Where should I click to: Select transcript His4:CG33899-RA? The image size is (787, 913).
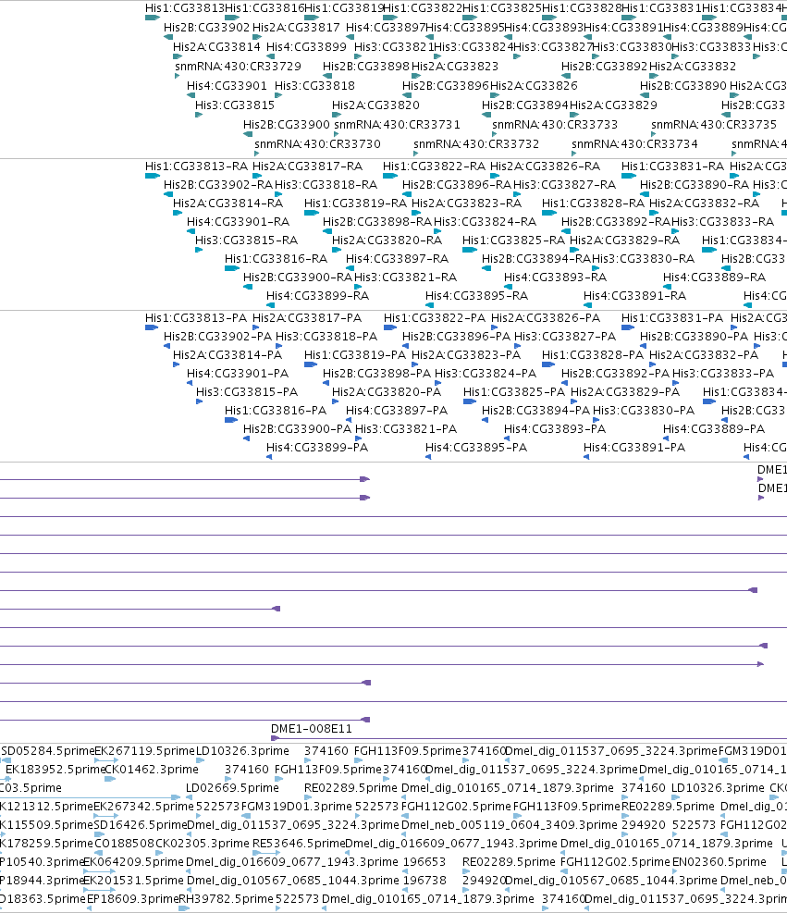coord(317,296)
